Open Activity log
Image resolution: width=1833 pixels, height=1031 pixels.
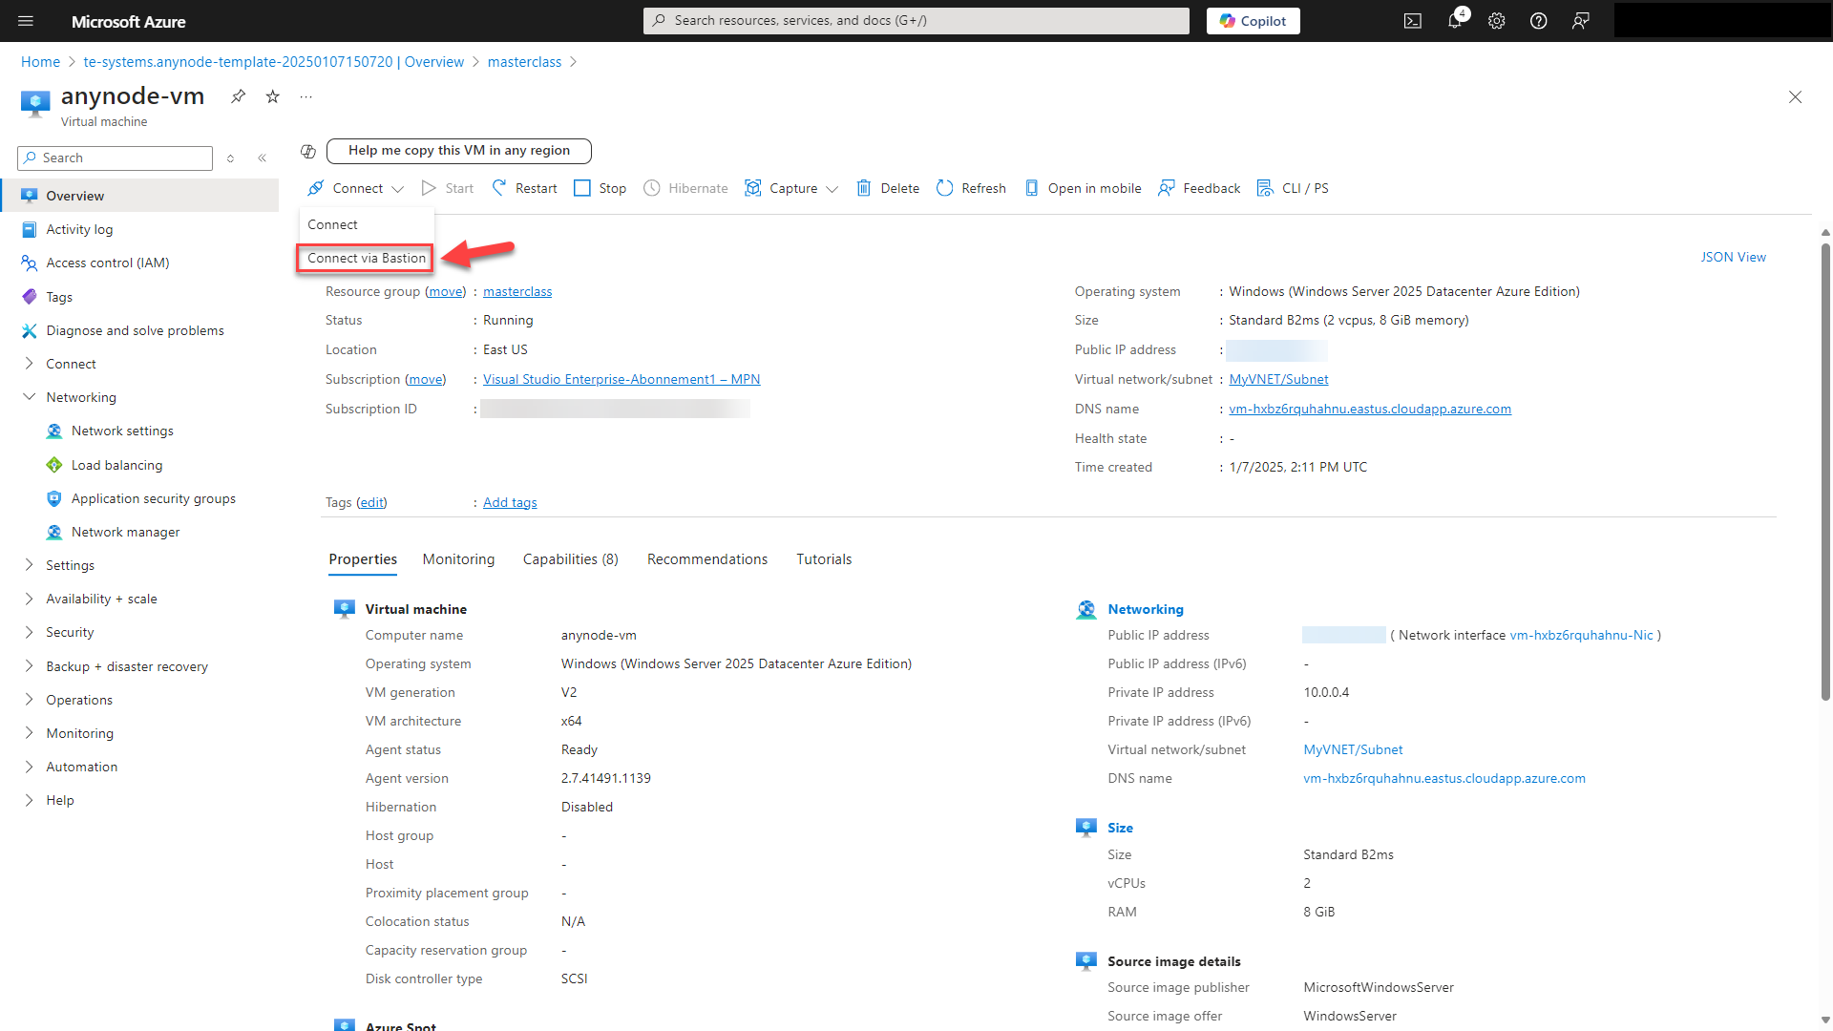point(79,230)
